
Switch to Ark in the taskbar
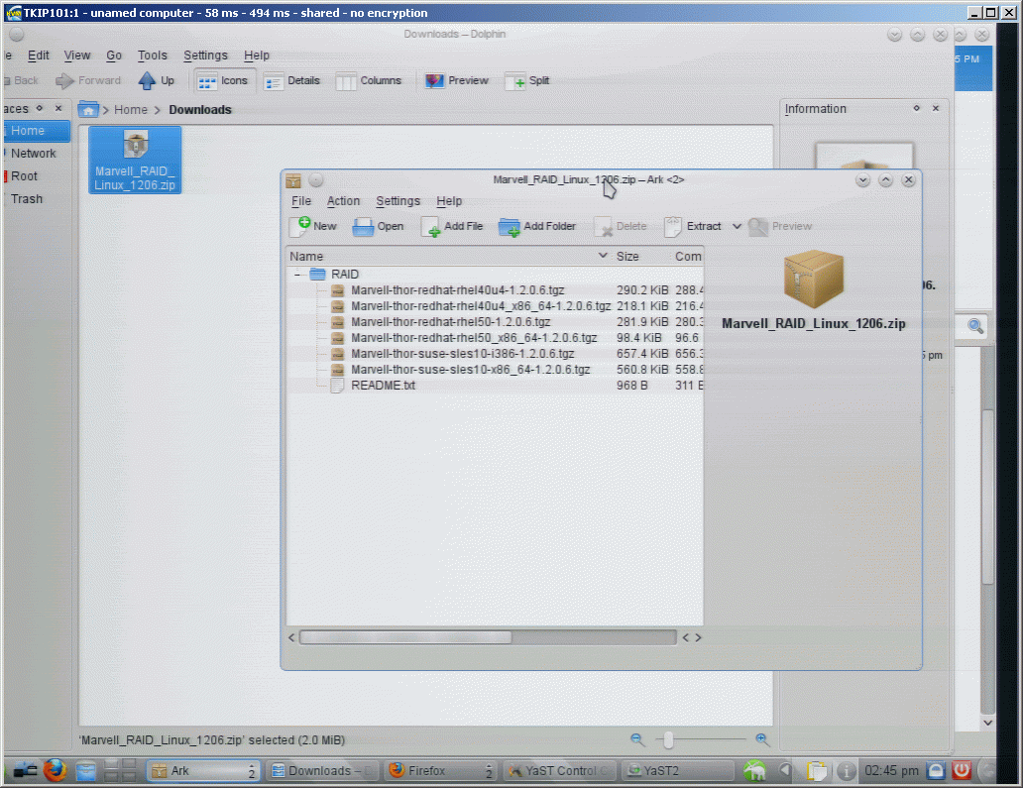(x=203, y=771)
